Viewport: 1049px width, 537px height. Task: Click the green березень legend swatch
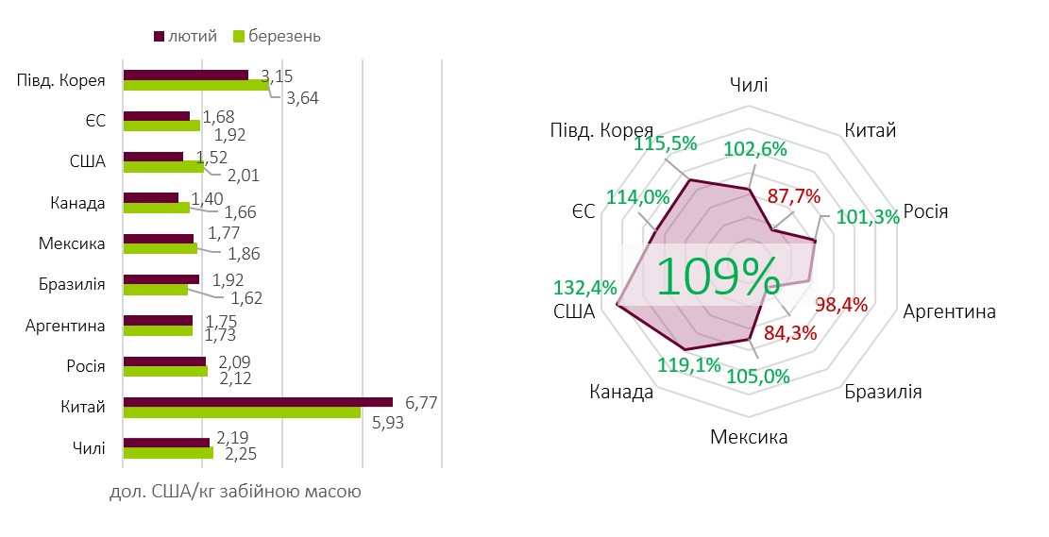click(x=238, y=37)
